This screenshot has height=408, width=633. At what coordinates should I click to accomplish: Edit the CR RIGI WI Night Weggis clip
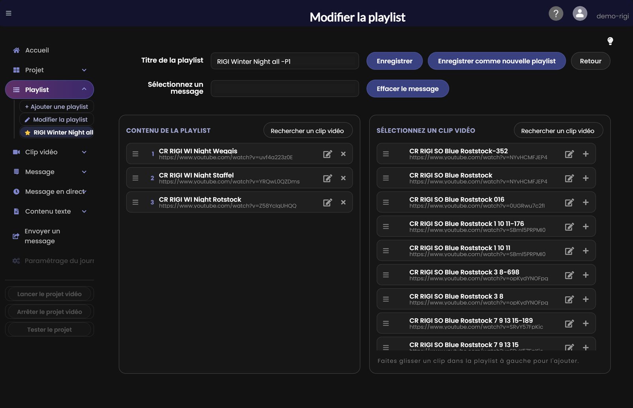pyautogui.click(x=328, y=154)
